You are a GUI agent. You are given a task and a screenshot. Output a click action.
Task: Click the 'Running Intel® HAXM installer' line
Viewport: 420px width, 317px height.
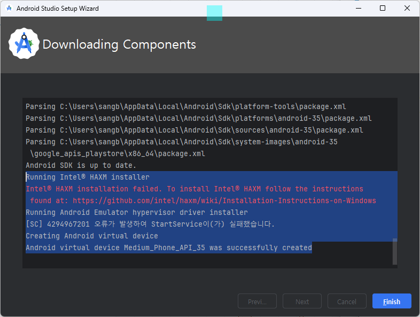[x=88, y=177]
